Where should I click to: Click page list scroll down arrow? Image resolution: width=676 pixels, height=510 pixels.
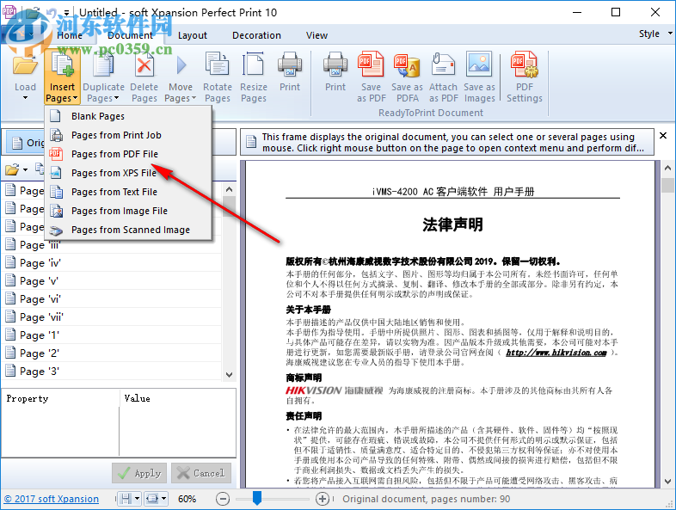click(230, 375)
